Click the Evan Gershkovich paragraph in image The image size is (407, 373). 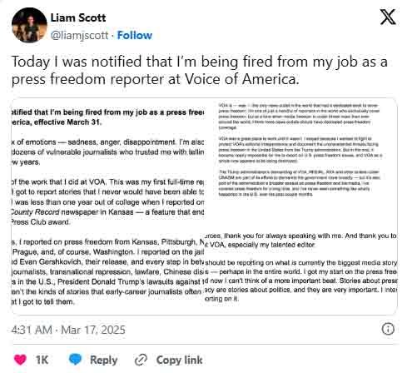click(107, 271)
